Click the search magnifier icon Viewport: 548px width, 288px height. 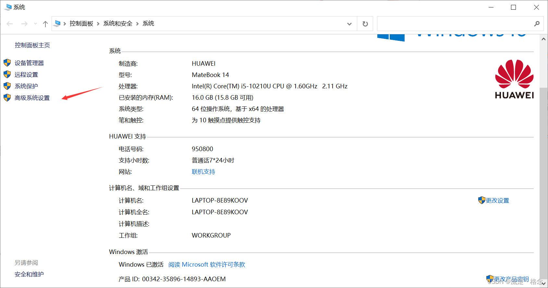[x=537, y=24]
